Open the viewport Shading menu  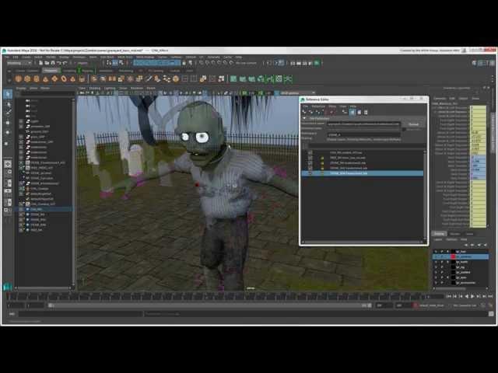click(94, 88)
